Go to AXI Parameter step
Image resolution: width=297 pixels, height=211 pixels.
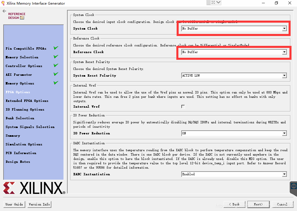pos(19,75)
